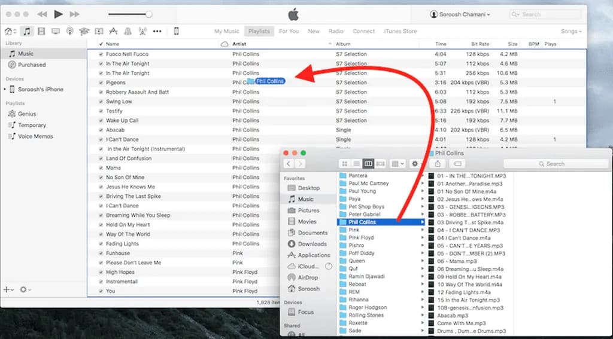
Task: Expand Soroosh's iPhone device tree
Action: pos(5,90)
